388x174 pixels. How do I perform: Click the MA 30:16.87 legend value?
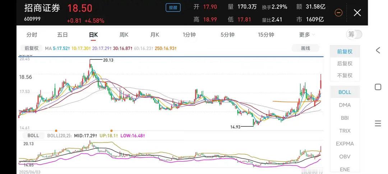123,49
